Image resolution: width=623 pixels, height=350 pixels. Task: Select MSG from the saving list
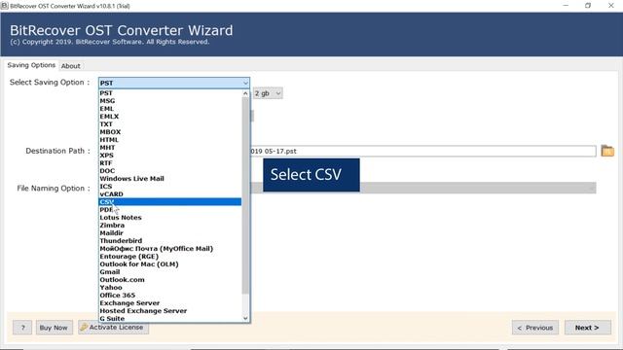click(170, 101)
